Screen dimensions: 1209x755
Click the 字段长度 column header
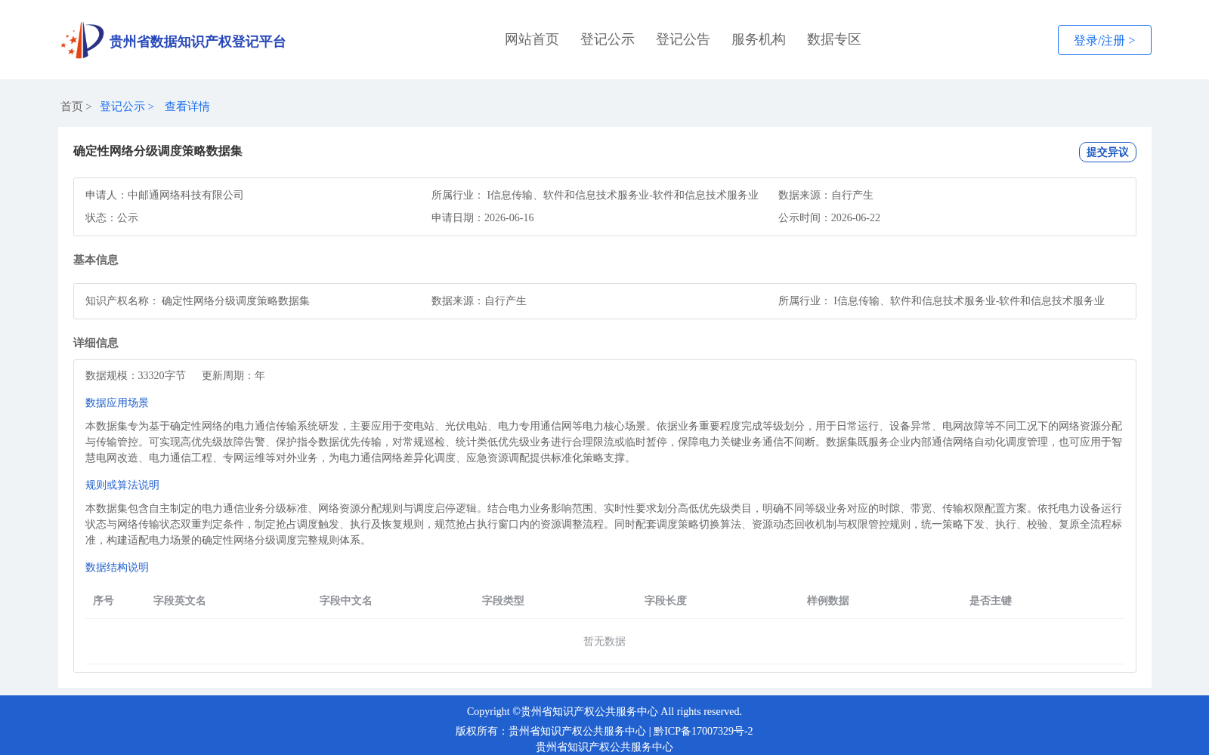(666, 600)
